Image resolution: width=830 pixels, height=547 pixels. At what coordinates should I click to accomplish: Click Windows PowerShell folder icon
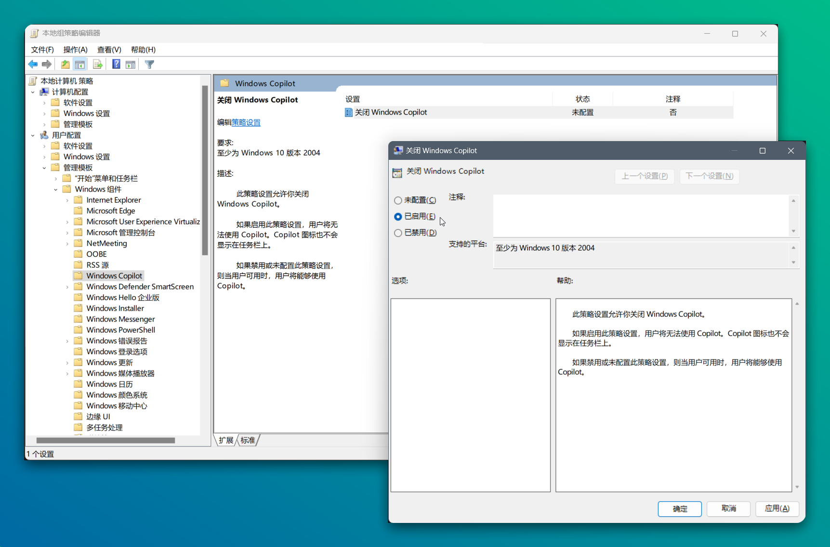[x=78, y=330]
